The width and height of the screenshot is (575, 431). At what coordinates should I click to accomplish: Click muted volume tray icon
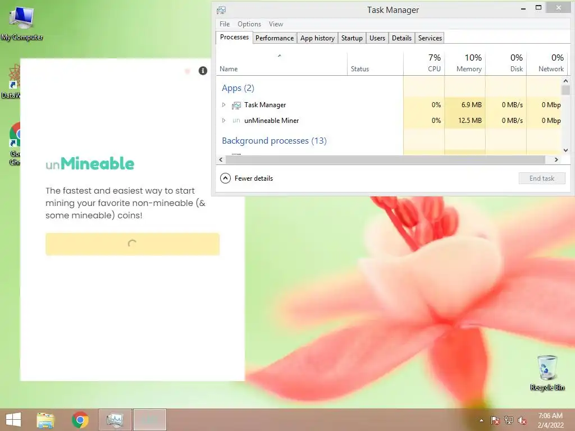[x=522, y=420]
